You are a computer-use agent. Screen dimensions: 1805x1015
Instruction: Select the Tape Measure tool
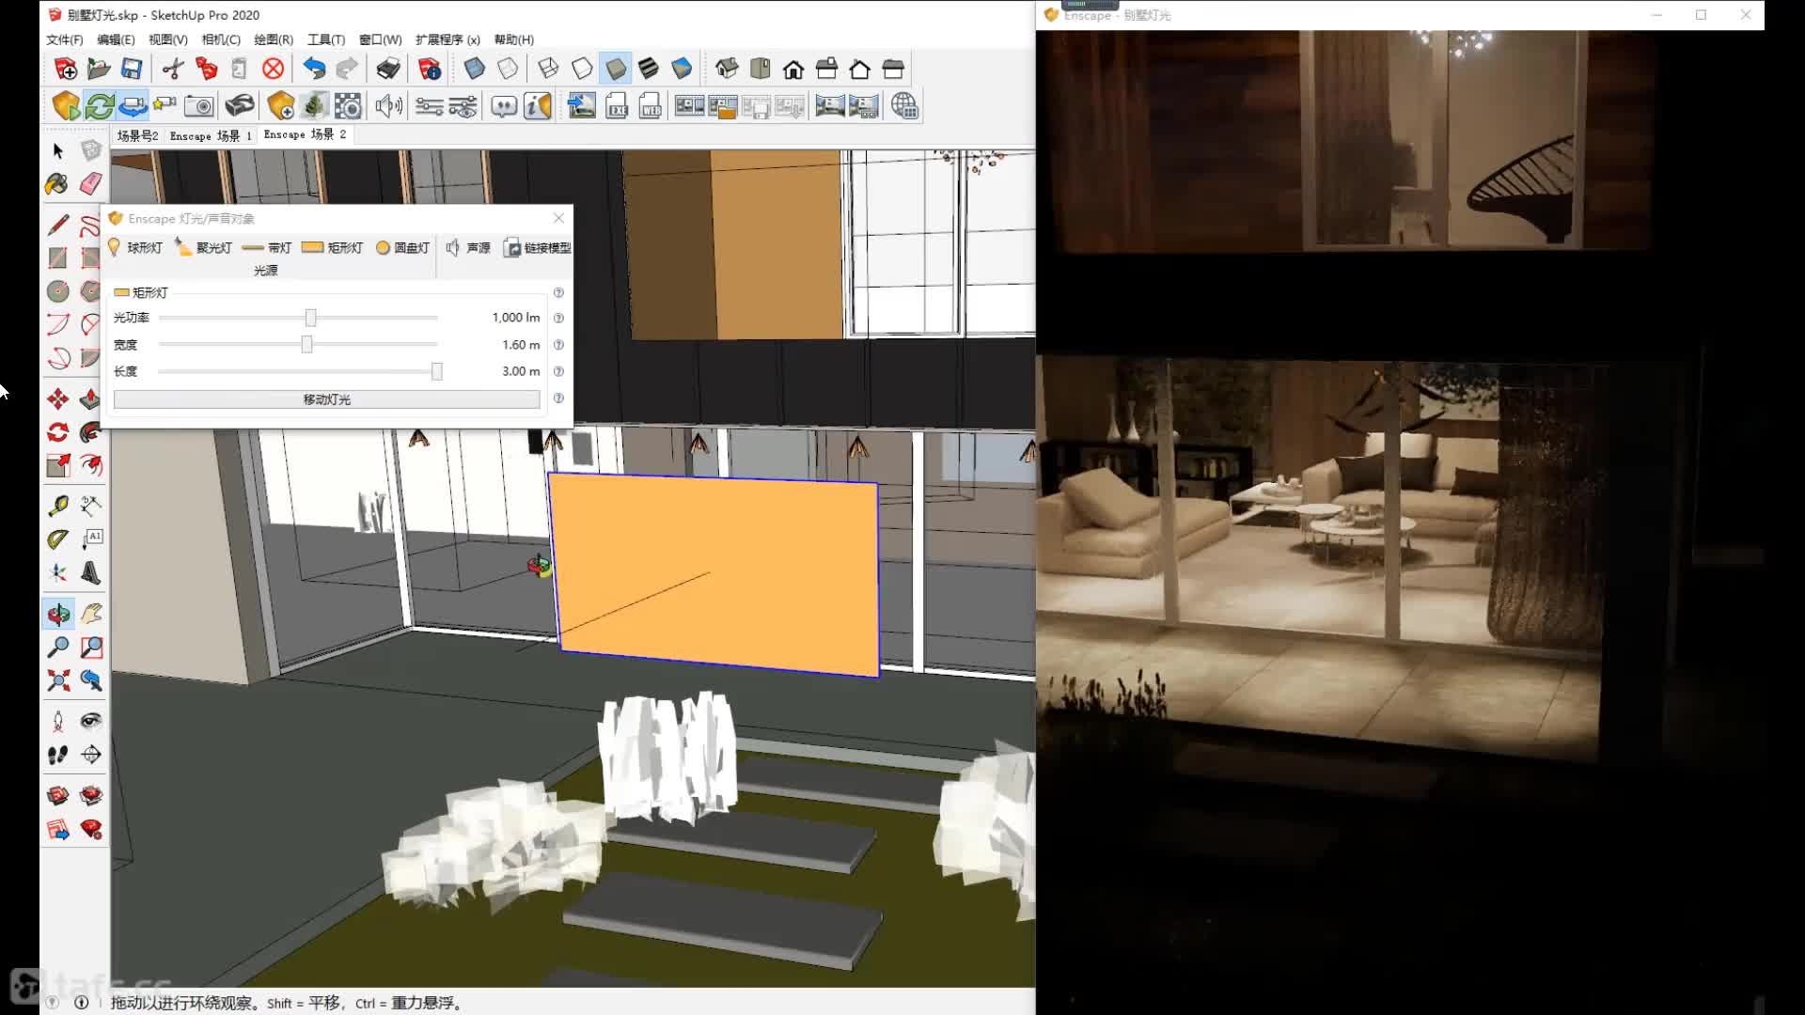57,506
